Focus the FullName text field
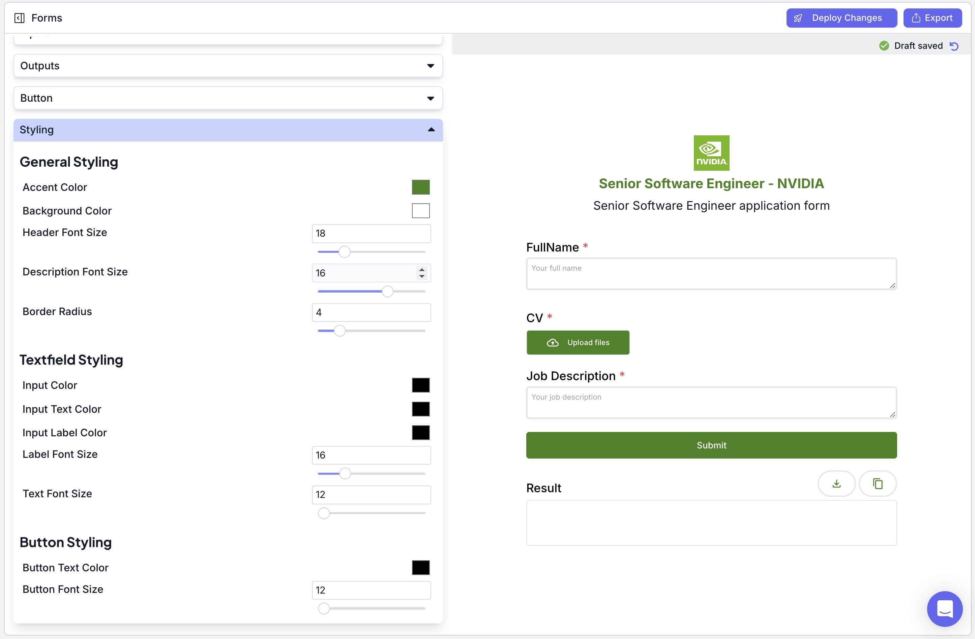Screen dimensions: 975x639 [711, 274]
